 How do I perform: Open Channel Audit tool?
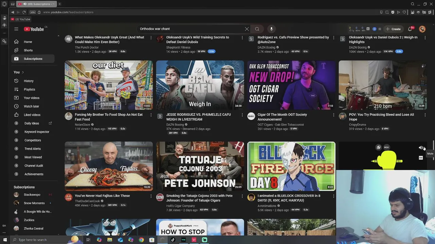tap(33, 166)
